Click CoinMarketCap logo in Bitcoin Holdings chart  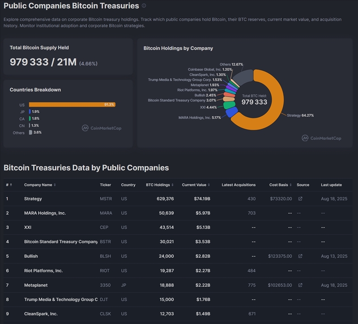pyautogui.click(x=321, y=139)
